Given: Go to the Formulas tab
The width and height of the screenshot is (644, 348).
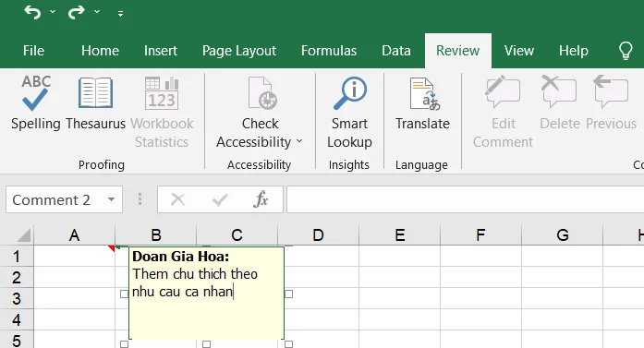Looking at the screenshot, I should coord(329,51).
